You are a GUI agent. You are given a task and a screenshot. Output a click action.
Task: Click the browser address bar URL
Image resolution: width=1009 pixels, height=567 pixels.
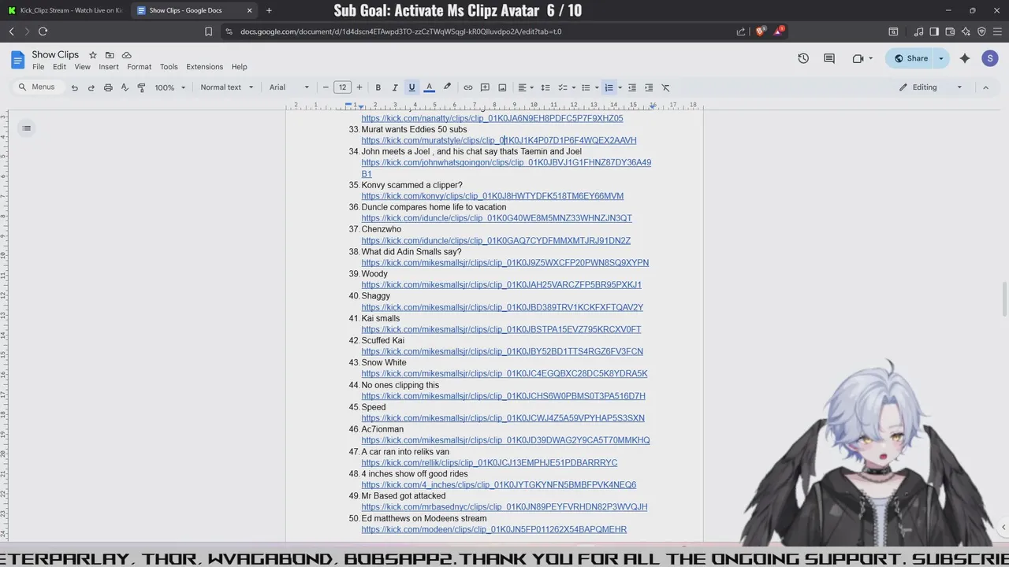pyautogui.click(x=400, y=31)
